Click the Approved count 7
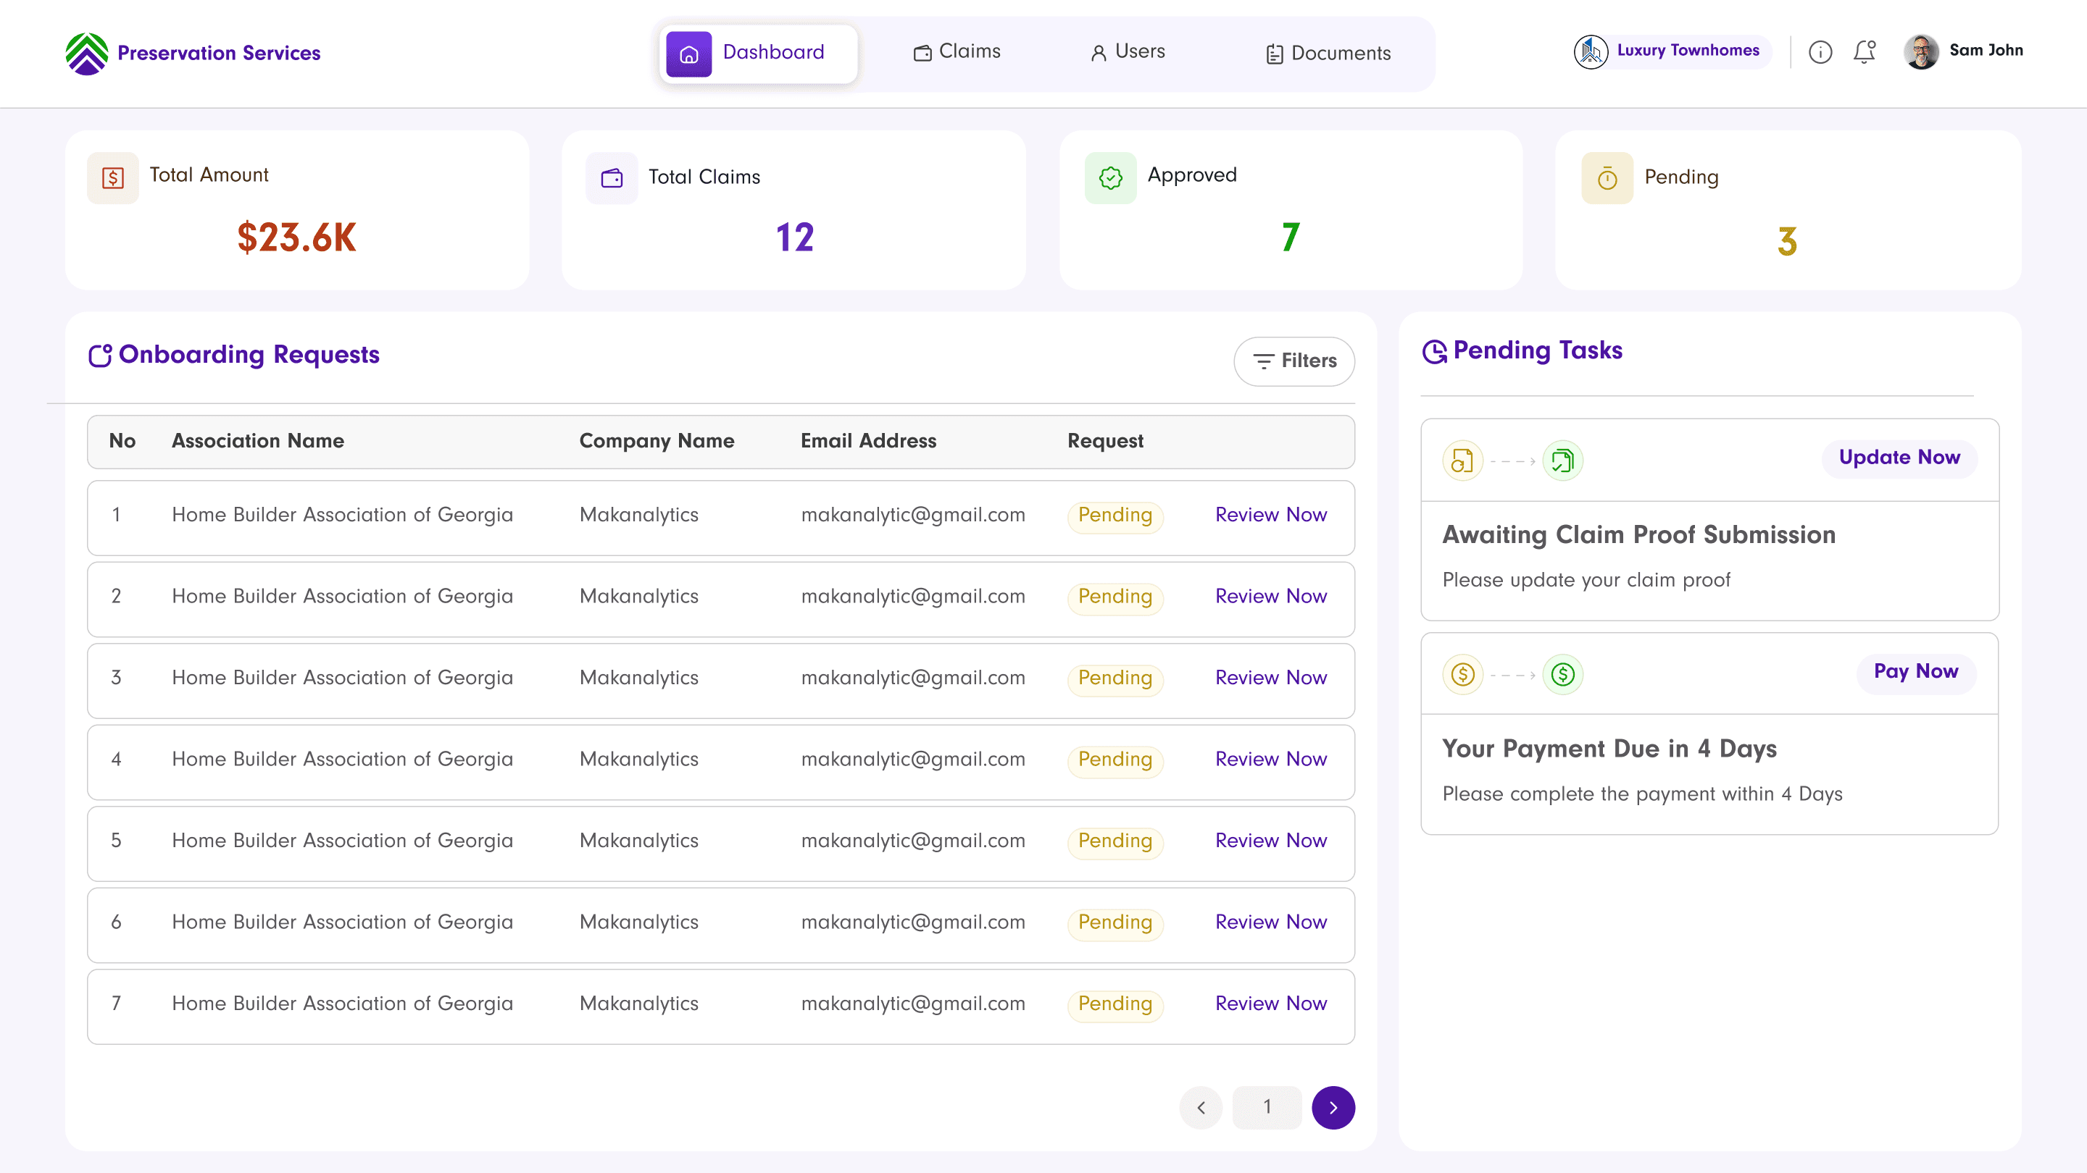This screenshot has height=1173, width=2087. click(x=1291, y=238)
